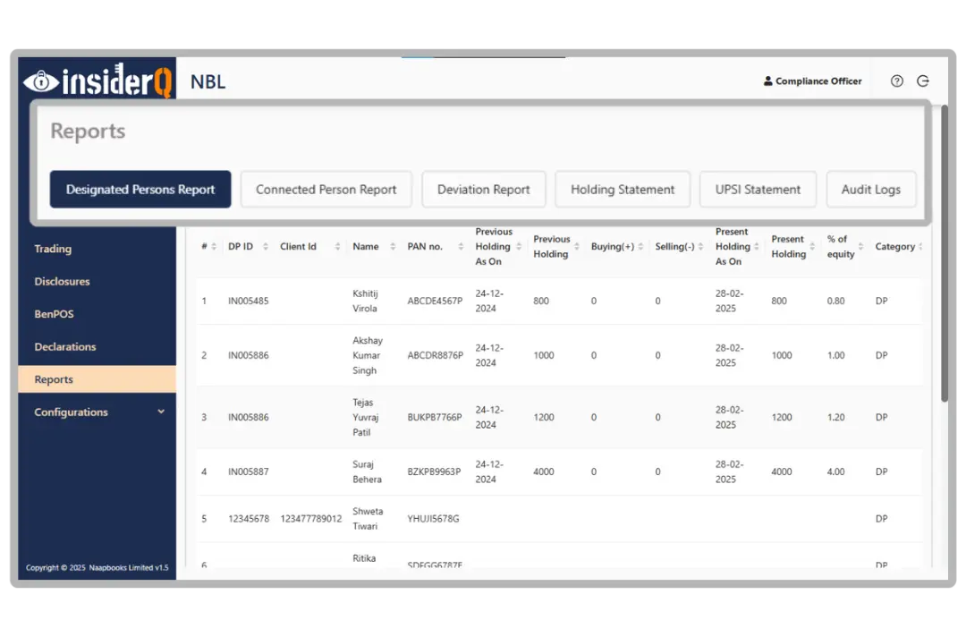Sort table by Name column
Viewport: 966px width, 637px height.
tap(393, 246)
